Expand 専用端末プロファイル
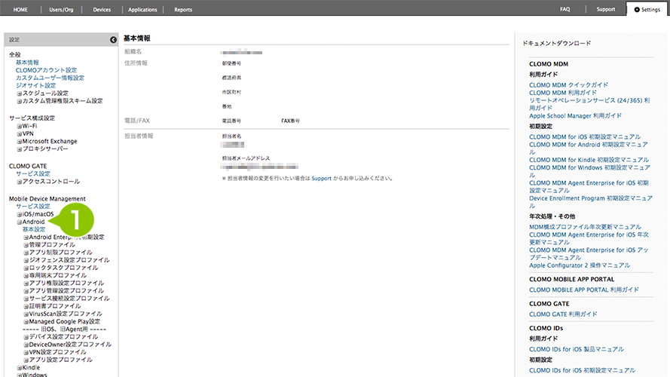 point(26,276)
